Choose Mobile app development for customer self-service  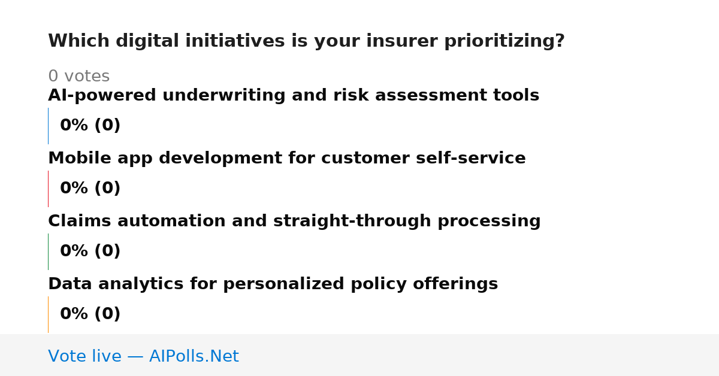tap(287, 159)
